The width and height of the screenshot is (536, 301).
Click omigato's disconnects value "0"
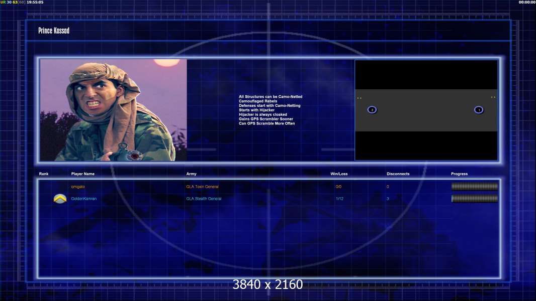pos(388,187)
